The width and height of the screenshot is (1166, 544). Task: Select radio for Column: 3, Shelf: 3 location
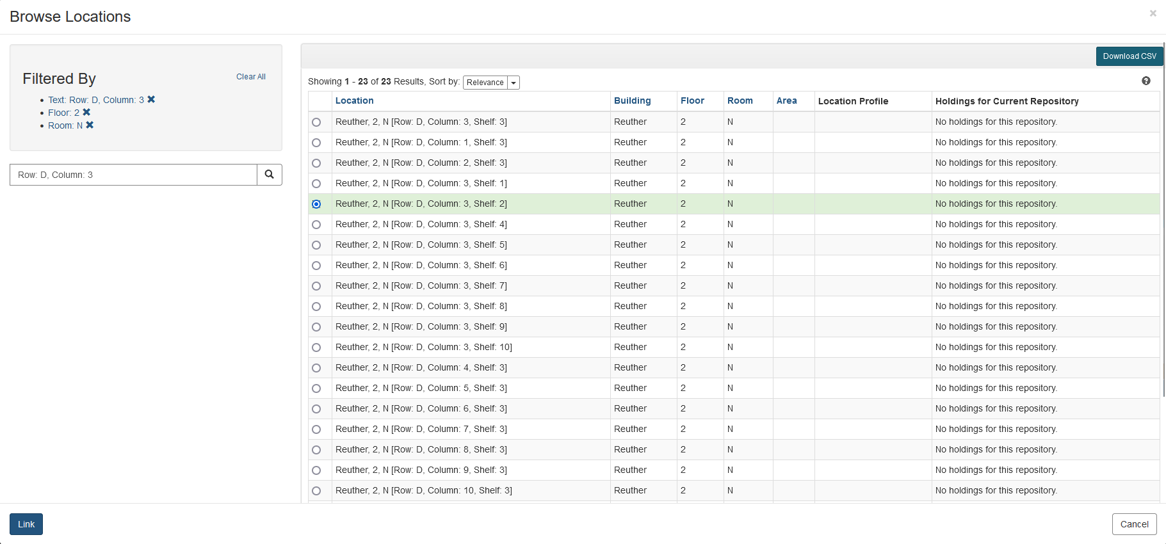(x=316, y=122)
